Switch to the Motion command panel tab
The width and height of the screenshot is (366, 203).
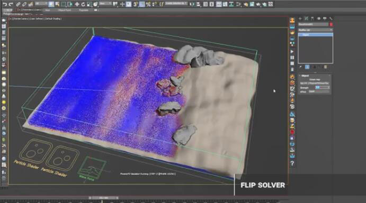[319, 19]
